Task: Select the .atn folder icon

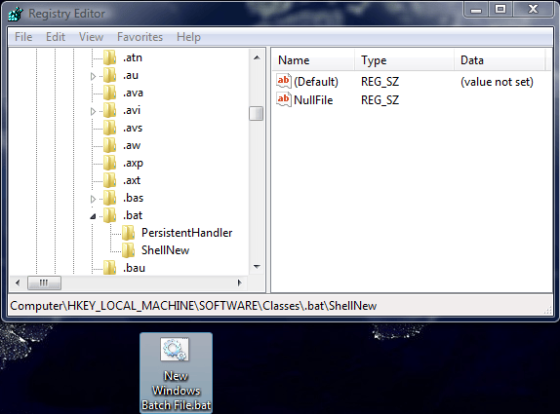Action: coord(109,57)
